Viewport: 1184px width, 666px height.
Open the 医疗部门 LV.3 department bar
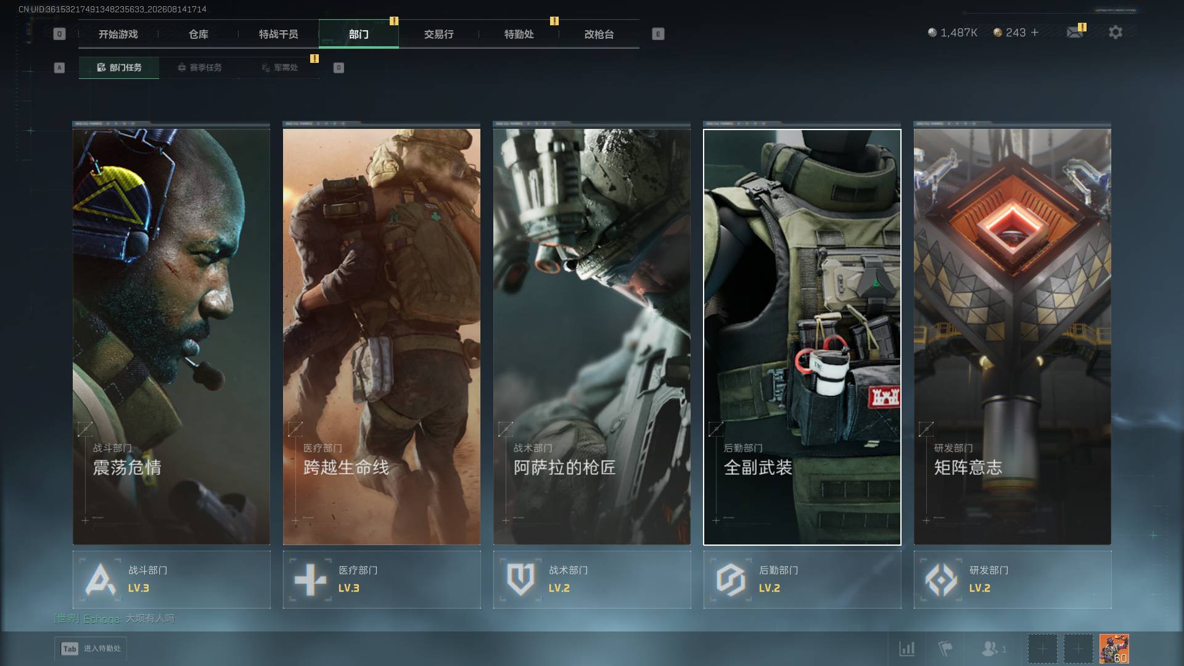pos(382,580)
